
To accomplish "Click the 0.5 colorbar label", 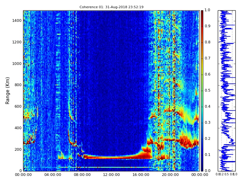I will click(x=207, y=90).
